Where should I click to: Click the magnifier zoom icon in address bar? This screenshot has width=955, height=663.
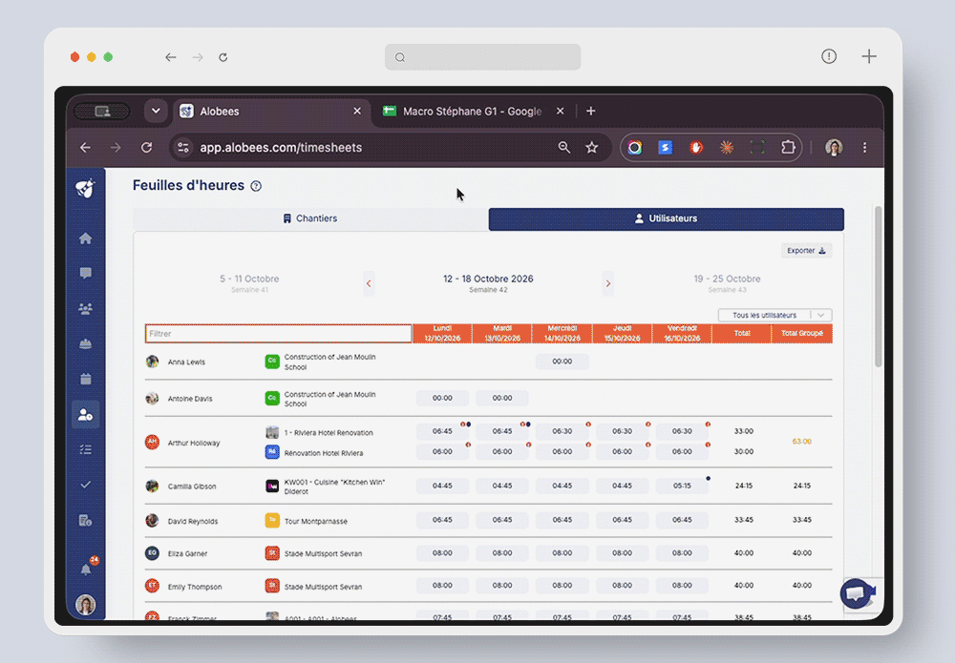pos(564,147)
